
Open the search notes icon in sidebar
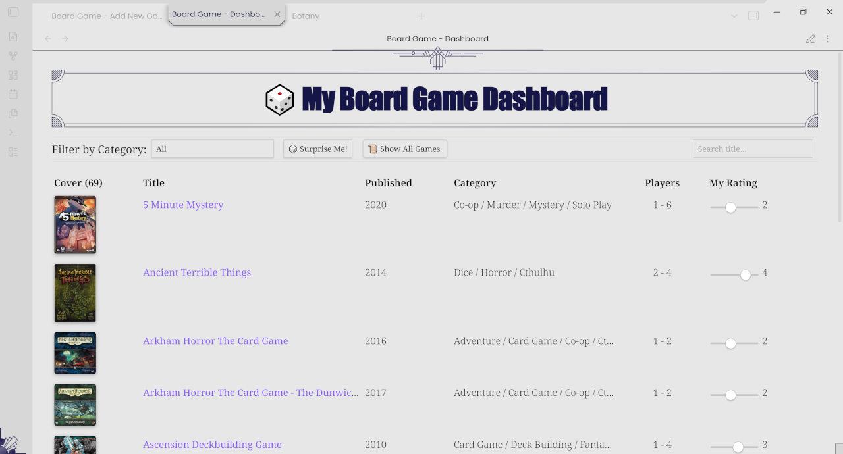tap(13, 36)
